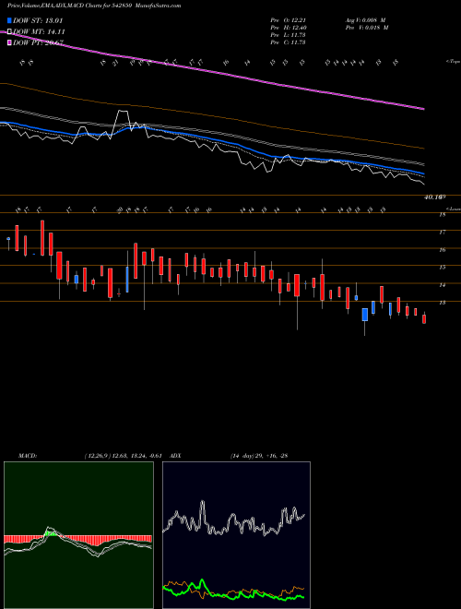This screenshot has width=461, height=609.
Task: Click the MACD indicator chart panel
Action: pyautogui.click(x=78, y=535)
